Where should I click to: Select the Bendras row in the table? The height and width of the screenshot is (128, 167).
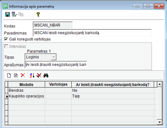[81, 90]
